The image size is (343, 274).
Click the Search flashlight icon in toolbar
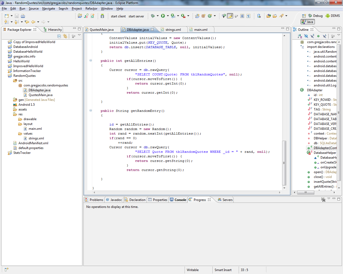(x=281, y=16)
